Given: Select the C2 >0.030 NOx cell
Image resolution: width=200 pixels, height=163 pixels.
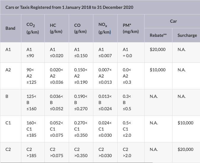Looking at the screenshot, I should [105, 152].
